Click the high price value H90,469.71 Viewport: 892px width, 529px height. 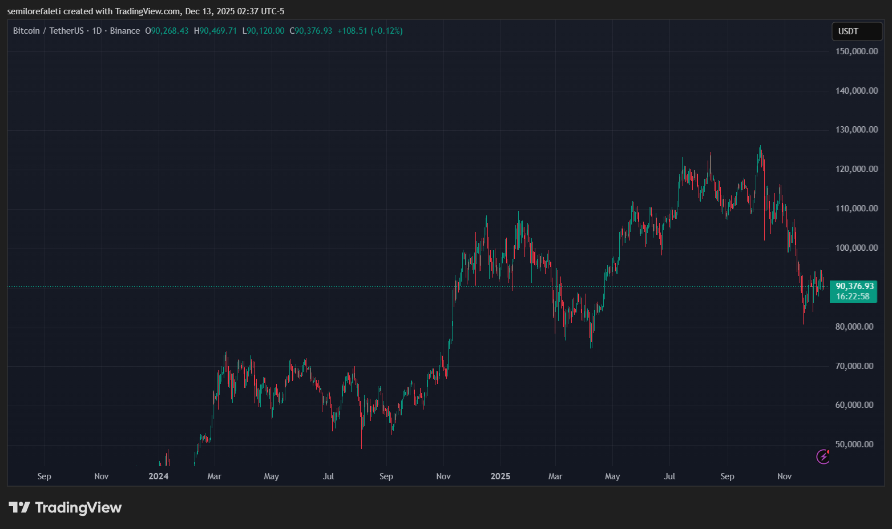point(215,31)
